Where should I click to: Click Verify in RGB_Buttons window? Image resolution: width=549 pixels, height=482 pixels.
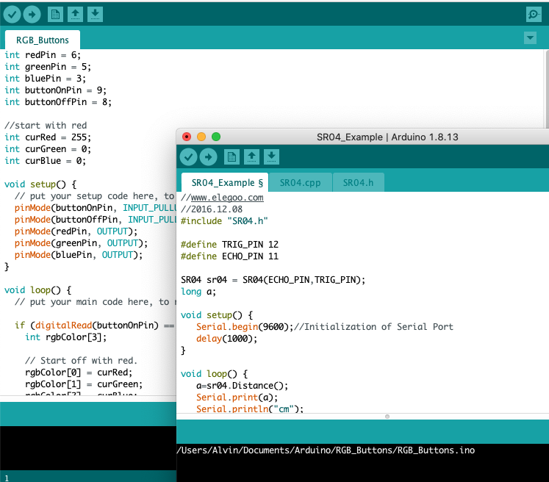(x=12, y=15)
